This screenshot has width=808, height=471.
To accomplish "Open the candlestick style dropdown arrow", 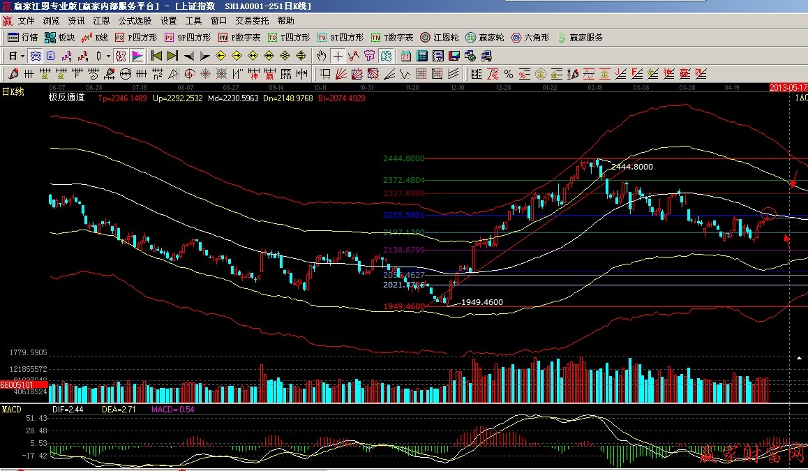I will click(x=108, y=56).
